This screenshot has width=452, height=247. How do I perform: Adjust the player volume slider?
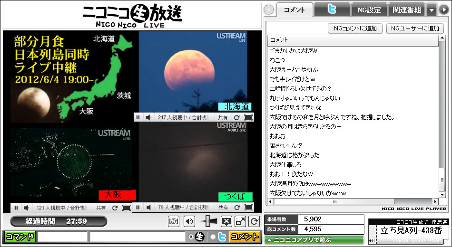click(208, 221)
